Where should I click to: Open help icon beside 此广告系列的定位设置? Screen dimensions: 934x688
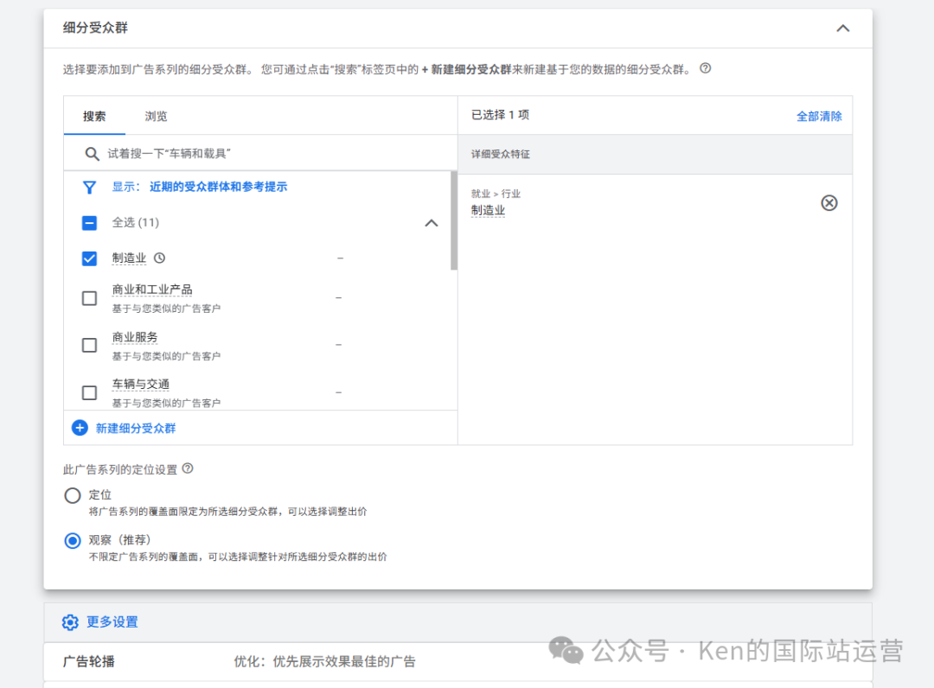(188, 468)
